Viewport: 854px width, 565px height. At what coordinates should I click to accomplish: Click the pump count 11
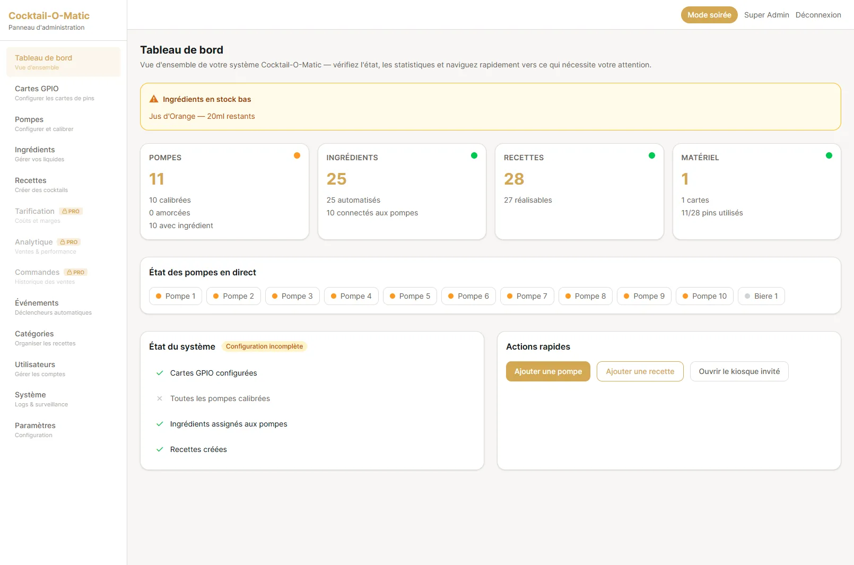[x=156, y=179]
